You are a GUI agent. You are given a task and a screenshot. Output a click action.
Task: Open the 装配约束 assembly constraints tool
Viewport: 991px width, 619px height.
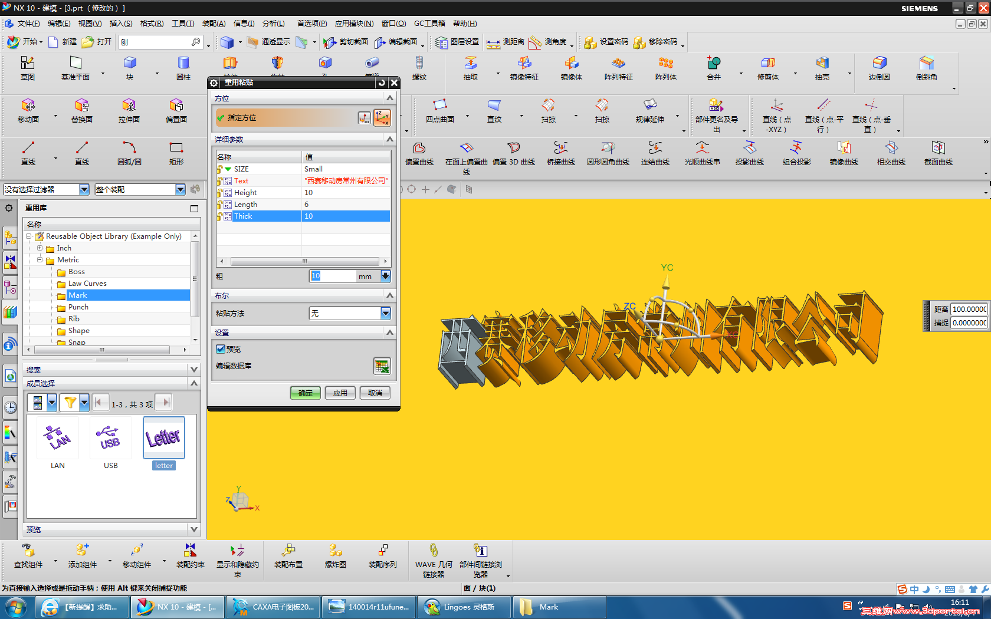191,557
